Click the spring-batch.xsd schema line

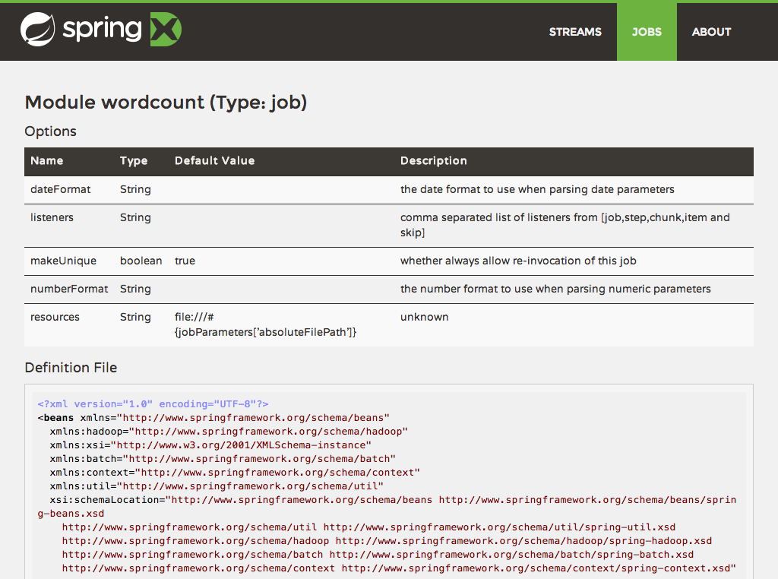378,555
